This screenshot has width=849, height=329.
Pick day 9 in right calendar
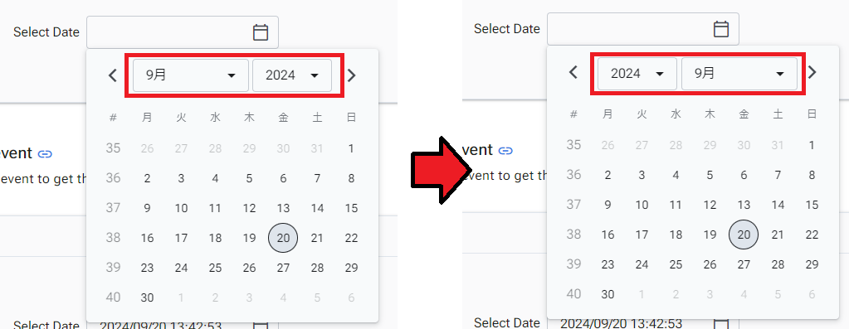(x=607, y=205)
